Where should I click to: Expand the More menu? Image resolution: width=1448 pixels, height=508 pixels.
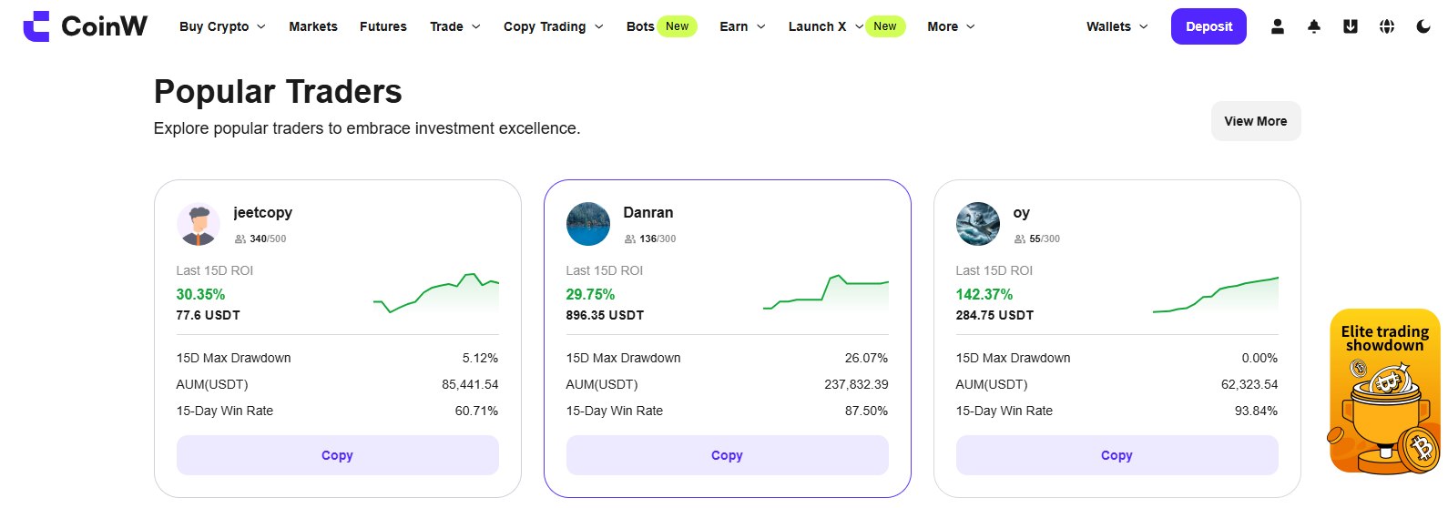click(951, 26)
